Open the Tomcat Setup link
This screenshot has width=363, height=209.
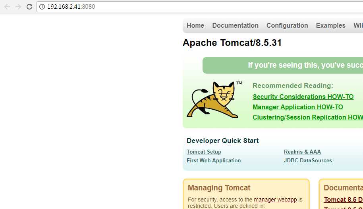(204, 152)
